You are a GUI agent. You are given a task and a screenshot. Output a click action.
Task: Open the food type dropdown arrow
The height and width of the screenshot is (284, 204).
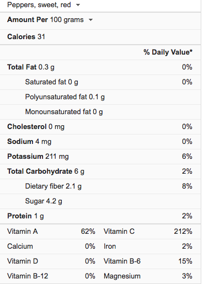78,5
